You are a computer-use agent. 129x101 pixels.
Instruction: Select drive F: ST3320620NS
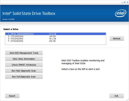(x=56, y=41)
